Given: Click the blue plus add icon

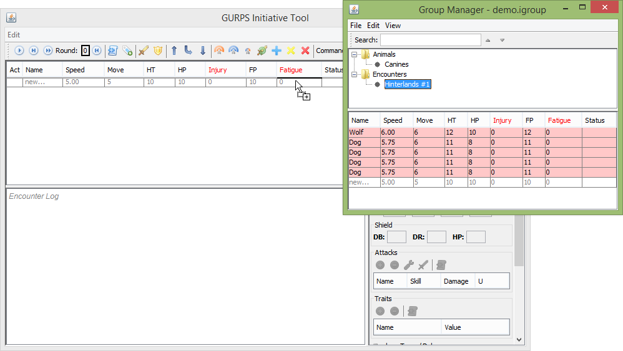Looking at the screenshot, I should 277,50.
